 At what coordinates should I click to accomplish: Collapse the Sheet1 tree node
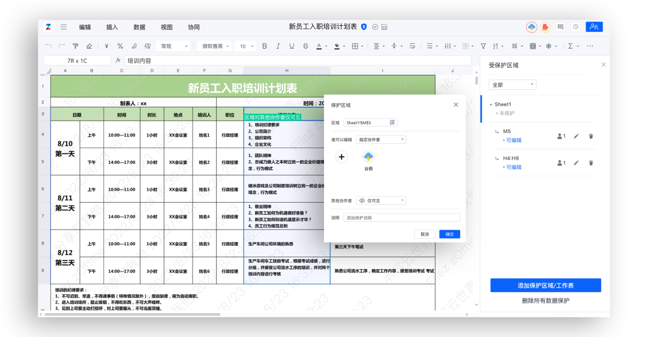pyautogui.click(x=491, y=104)
